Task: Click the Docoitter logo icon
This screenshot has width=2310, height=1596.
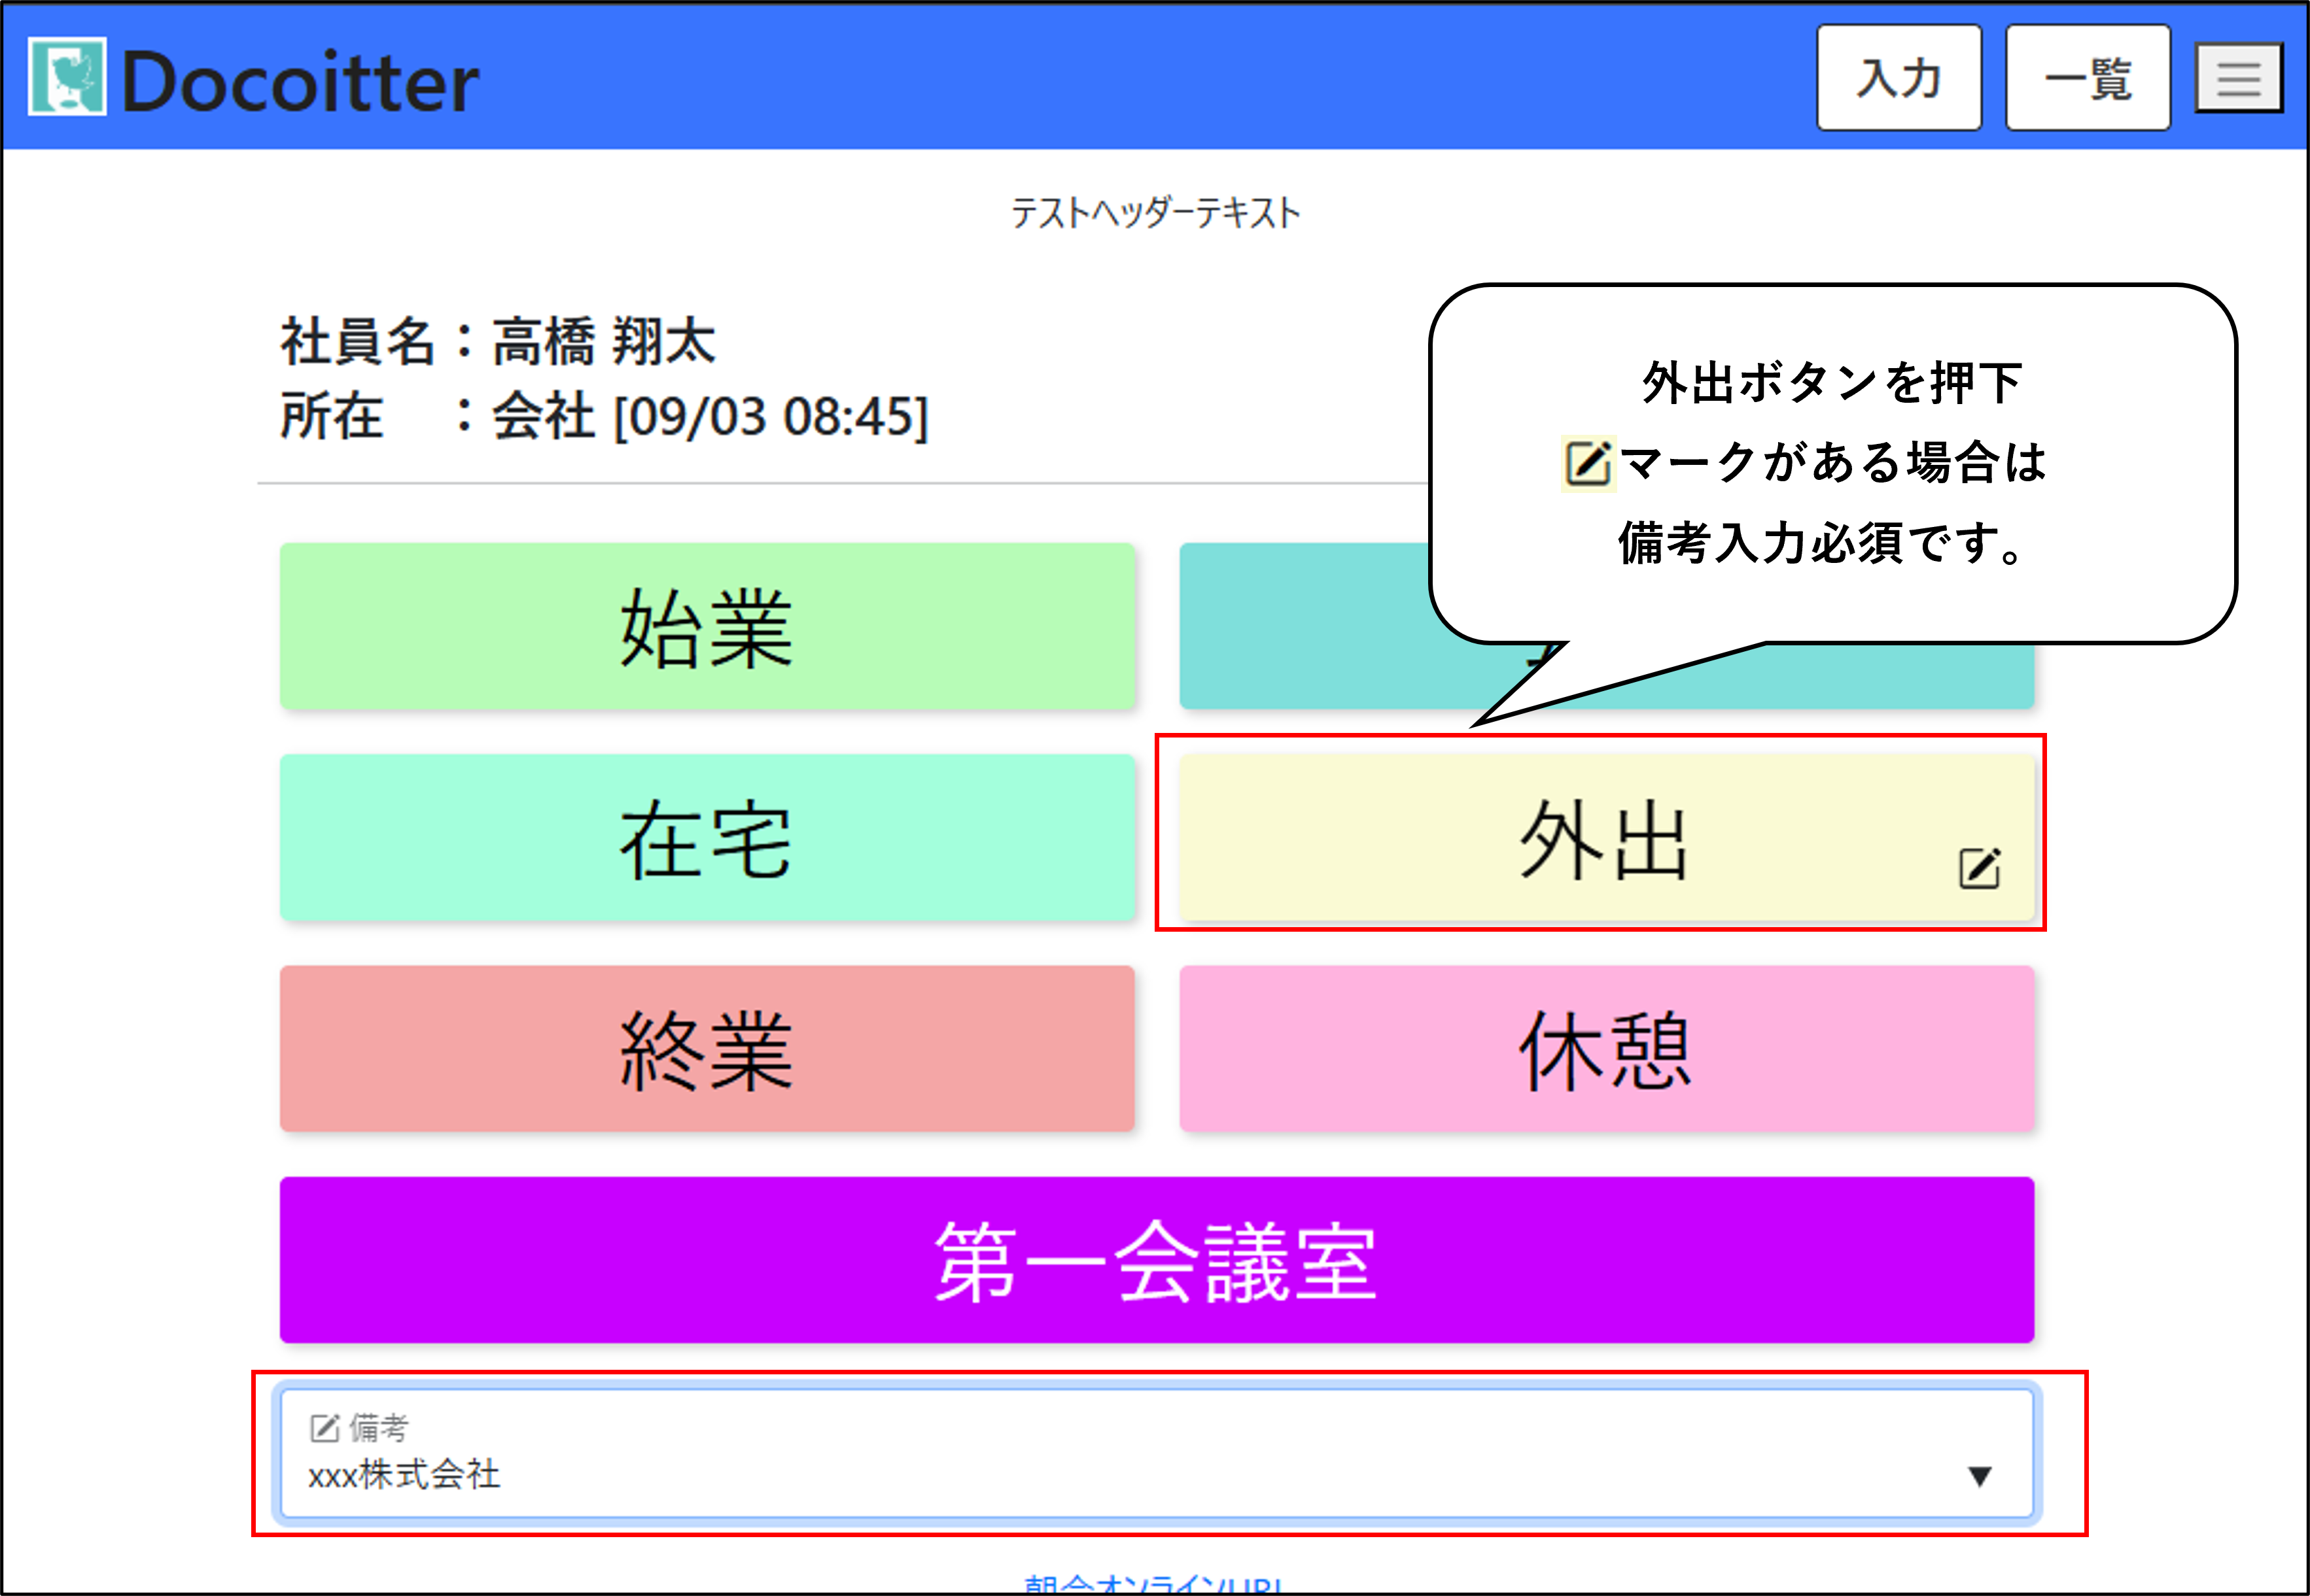Action: click(67, 77)
